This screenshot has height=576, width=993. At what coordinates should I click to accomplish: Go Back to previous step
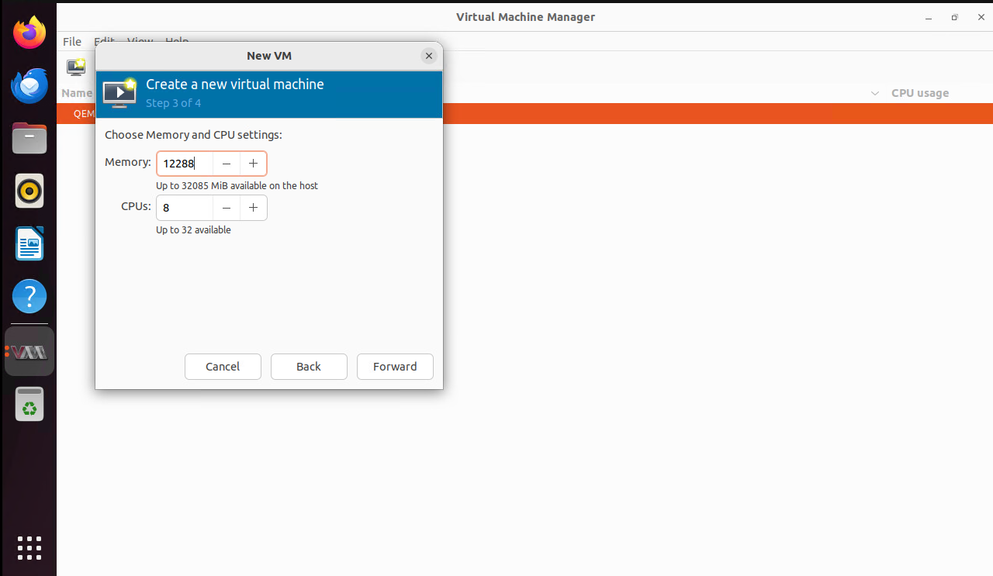point(309,367)
